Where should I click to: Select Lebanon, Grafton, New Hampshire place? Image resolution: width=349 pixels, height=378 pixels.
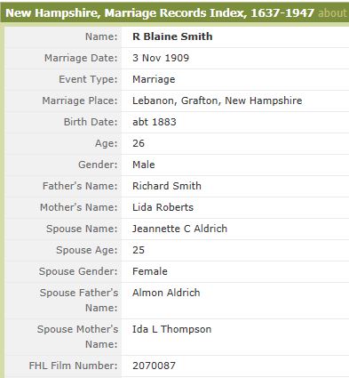(x=218, y=101)
